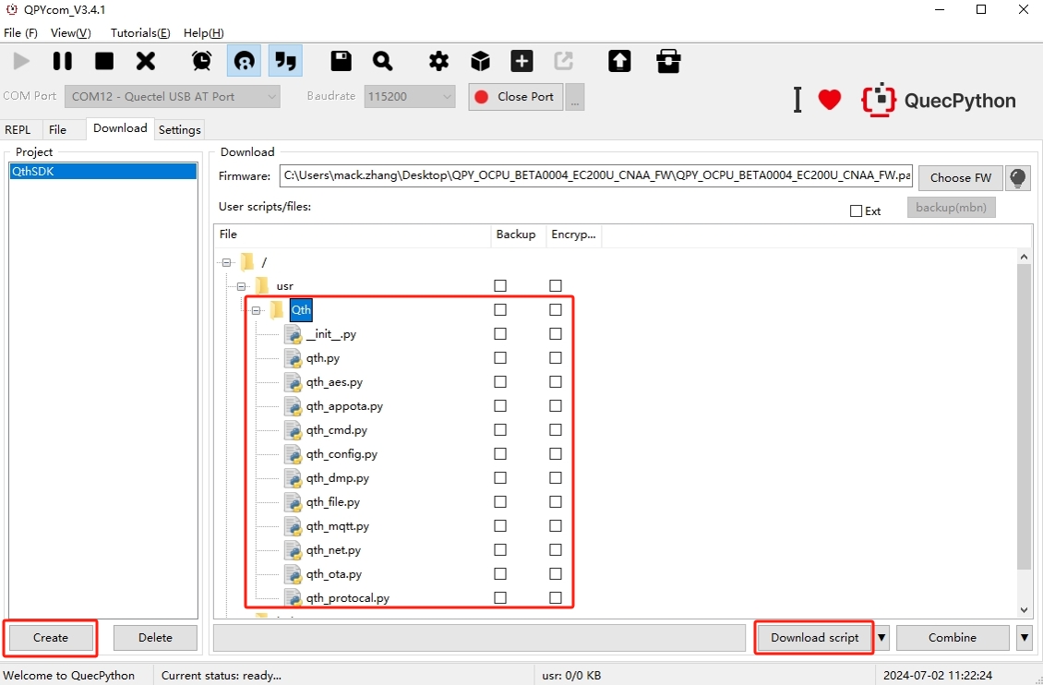Image resolution: width=1043 pixels, height=685 pixels.
Task: Open dropdown arrow next to Download script
Action: click(x=882, y=638)
